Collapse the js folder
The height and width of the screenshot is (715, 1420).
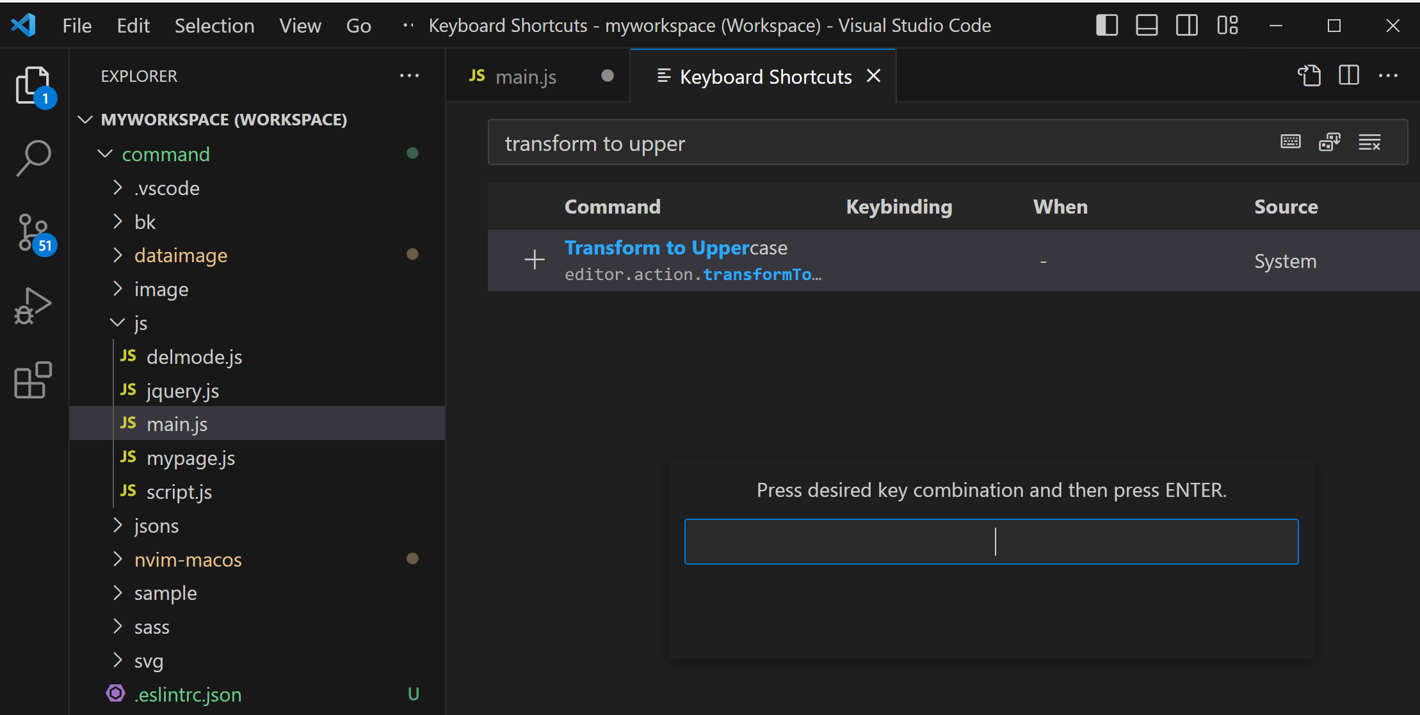(118, 322)
